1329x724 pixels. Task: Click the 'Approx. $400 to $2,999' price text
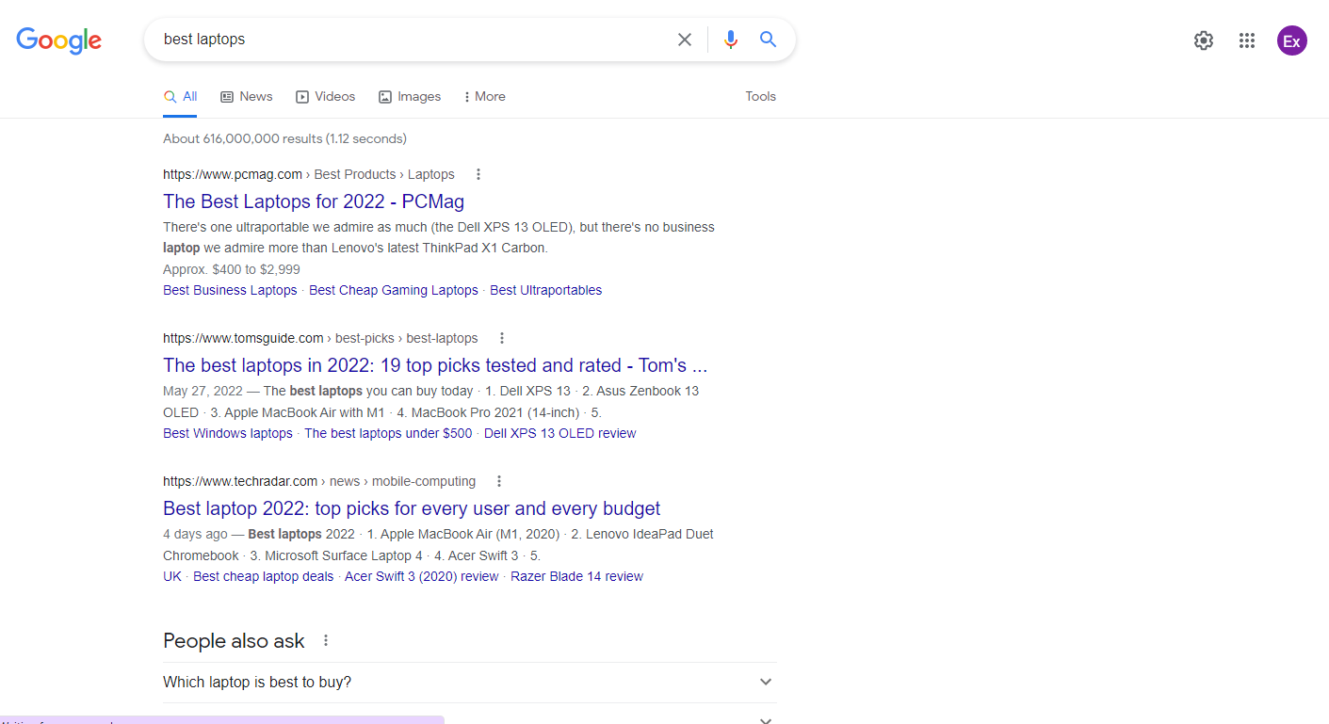[x=232, y=269]
